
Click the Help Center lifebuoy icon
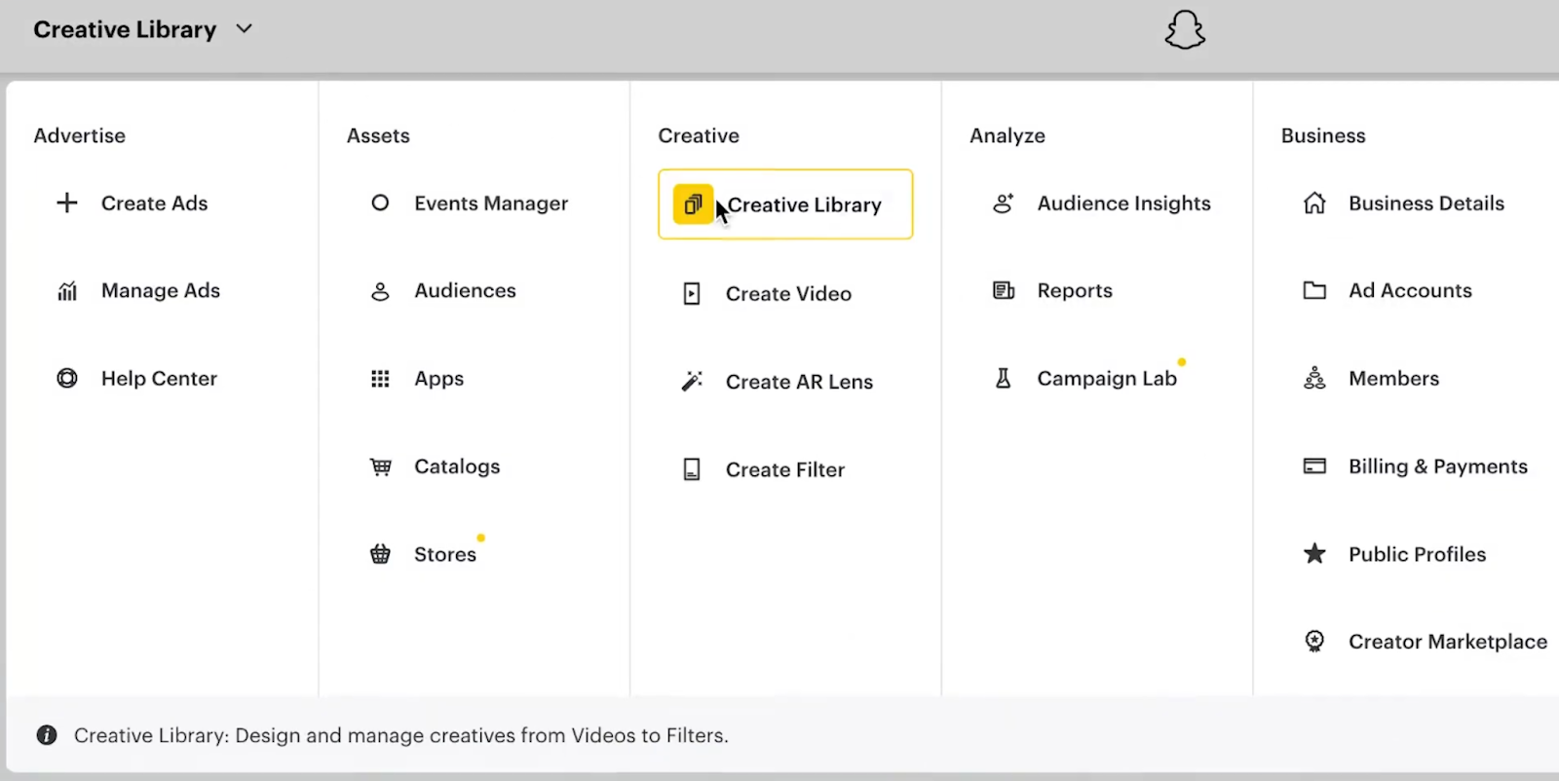pyautogui.click(x=67, y=379)
